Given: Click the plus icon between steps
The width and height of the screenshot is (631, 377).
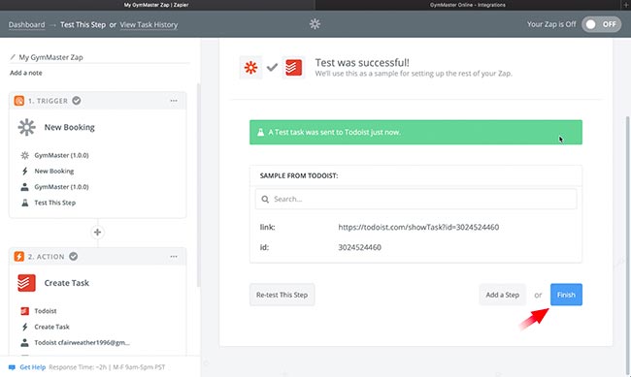Looking at the screenshot, I should click(97, 233).
